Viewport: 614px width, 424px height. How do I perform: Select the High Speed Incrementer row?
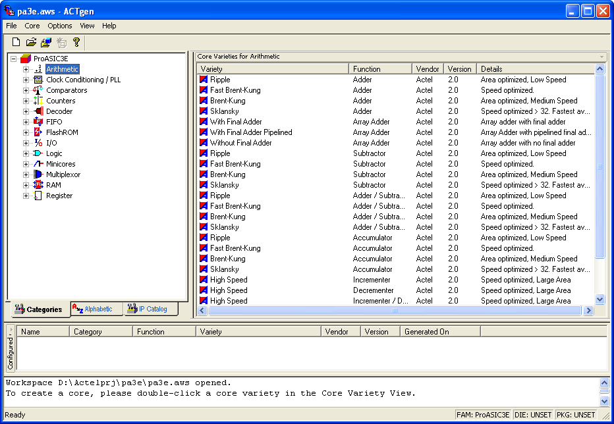click(x=395, y=280)
